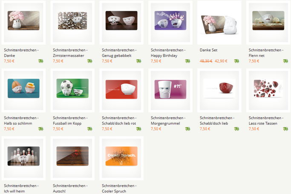Viewport: 291px width, 194px height.
Task: Click truck icon beside Morgengrummel price
Action: point(187,129)
